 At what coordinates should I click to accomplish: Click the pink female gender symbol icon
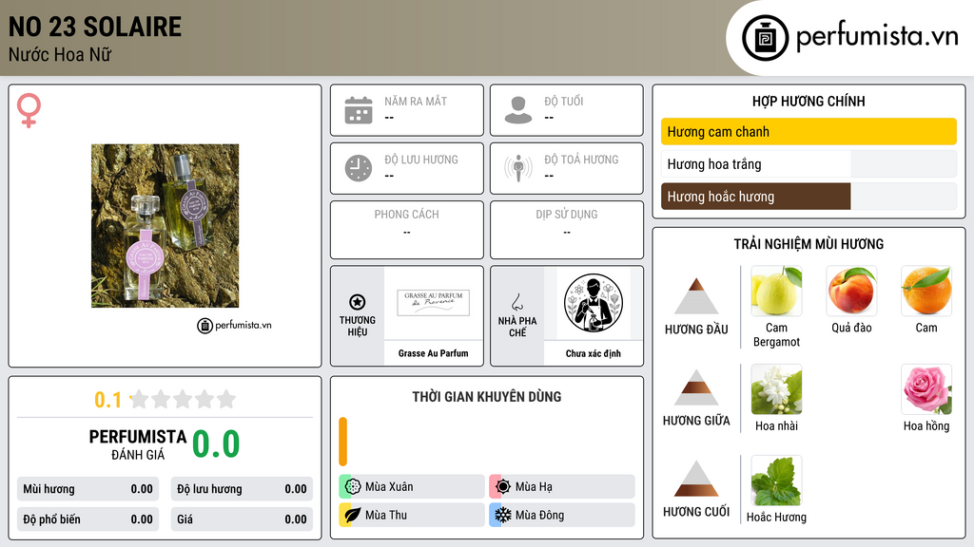tap(29, 110)
